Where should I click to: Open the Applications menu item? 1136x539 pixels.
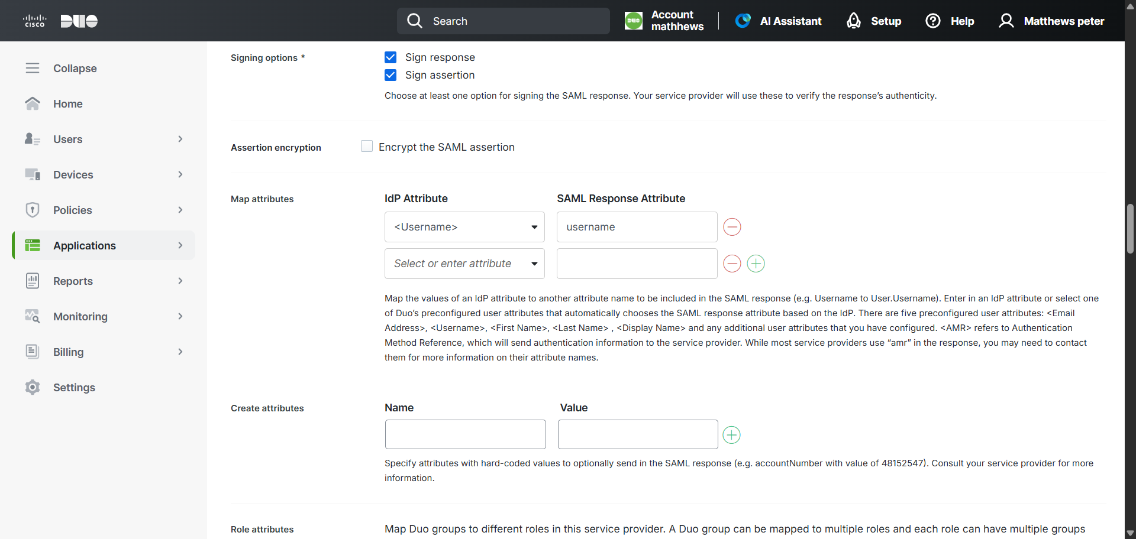[104, 245]
